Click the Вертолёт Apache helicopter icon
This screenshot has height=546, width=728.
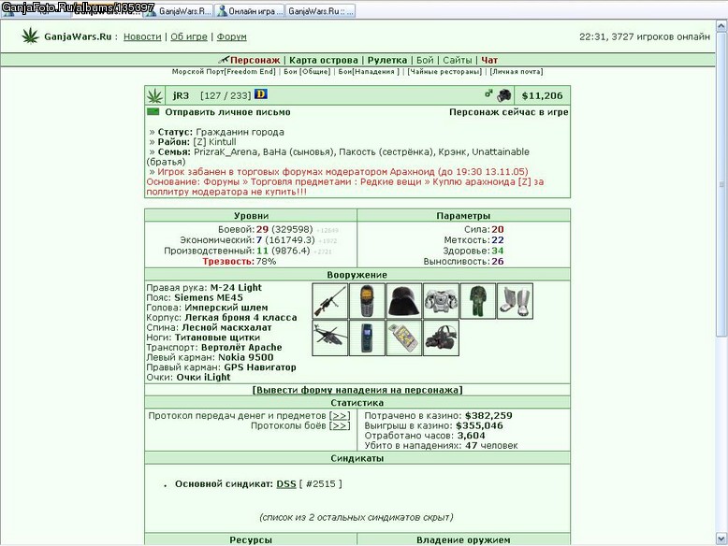click(x=329, y=338)
